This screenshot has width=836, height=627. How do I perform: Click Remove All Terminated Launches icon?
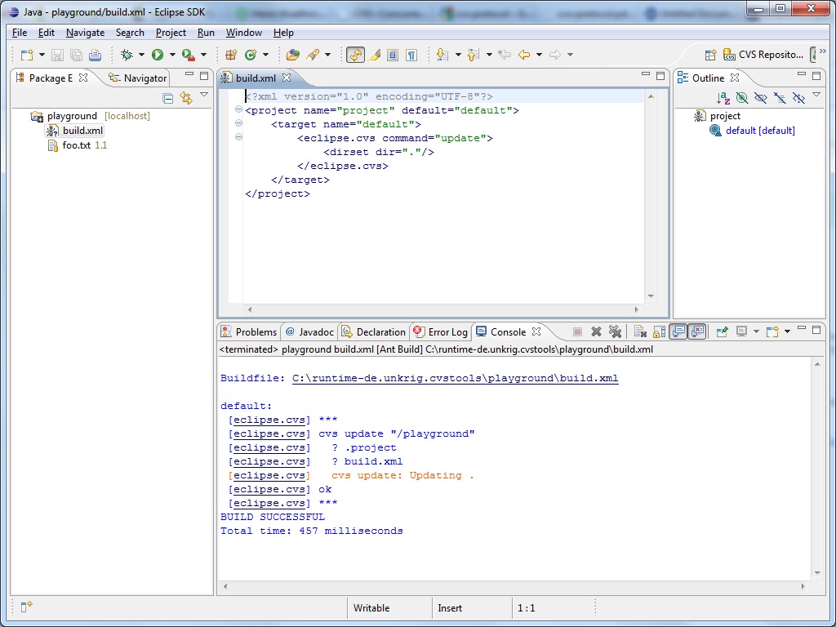615,331
